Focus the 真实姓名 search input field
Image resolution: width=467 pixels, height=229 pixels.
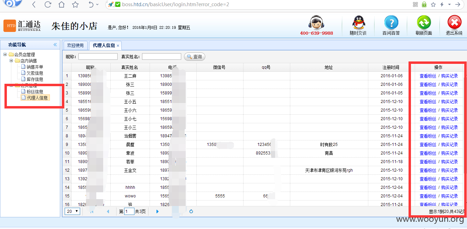click(162, 57)
